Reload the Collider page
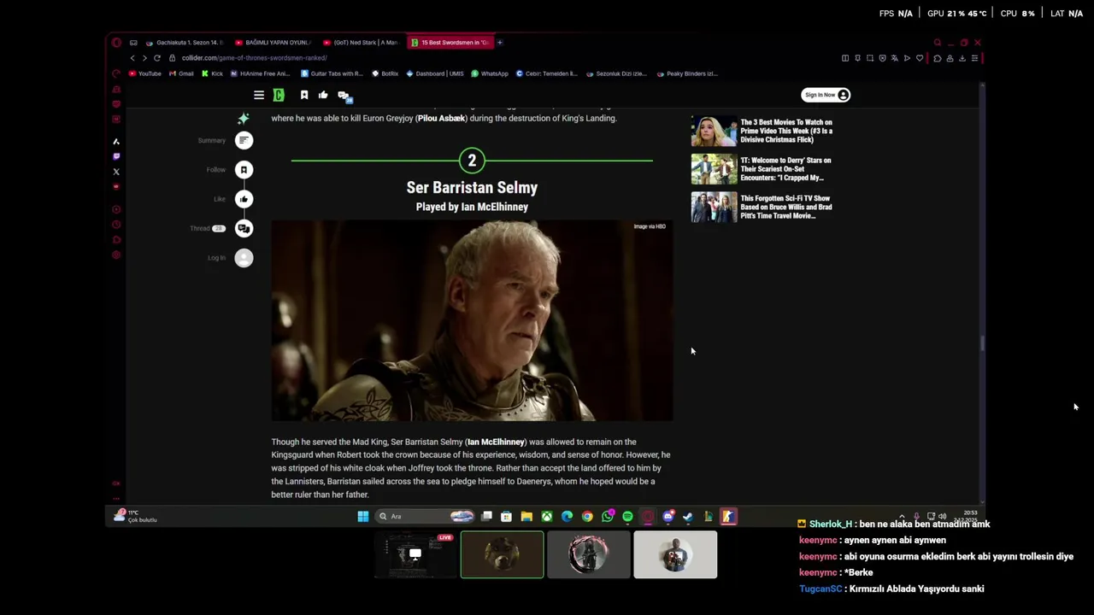Screen dimensions: 1094x615 pyautogui.click(x=157, y=58)
